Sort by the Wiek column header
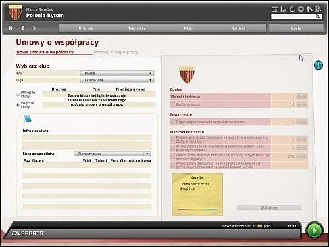The image size is (329, 247). click(87, 160)
